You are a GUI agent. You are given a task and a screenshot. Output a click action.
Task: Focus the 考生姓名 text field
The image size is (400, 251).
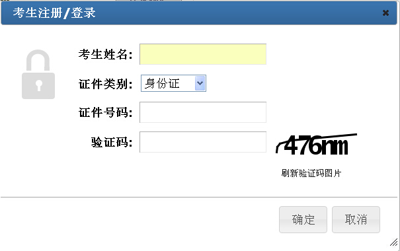[203, 54]
